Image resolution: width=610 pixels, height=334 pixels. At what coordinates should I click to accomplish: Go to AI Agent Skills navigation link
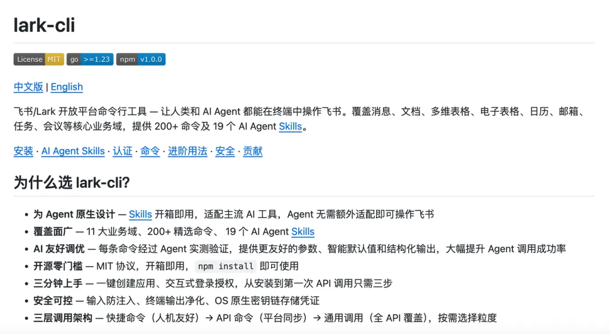pos(73,151)
